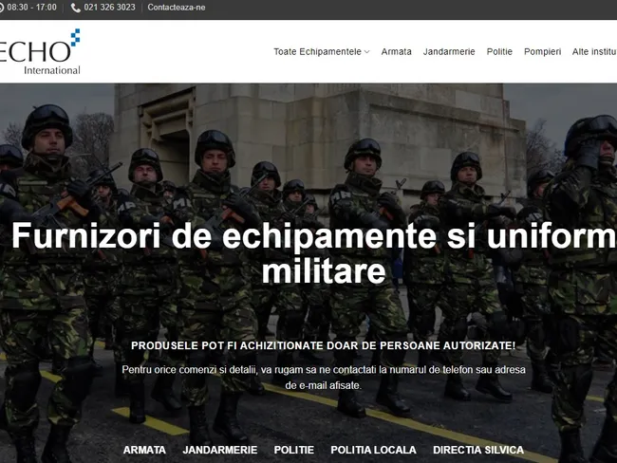Click the clock icon beside opening hours

tap(2, 8)
